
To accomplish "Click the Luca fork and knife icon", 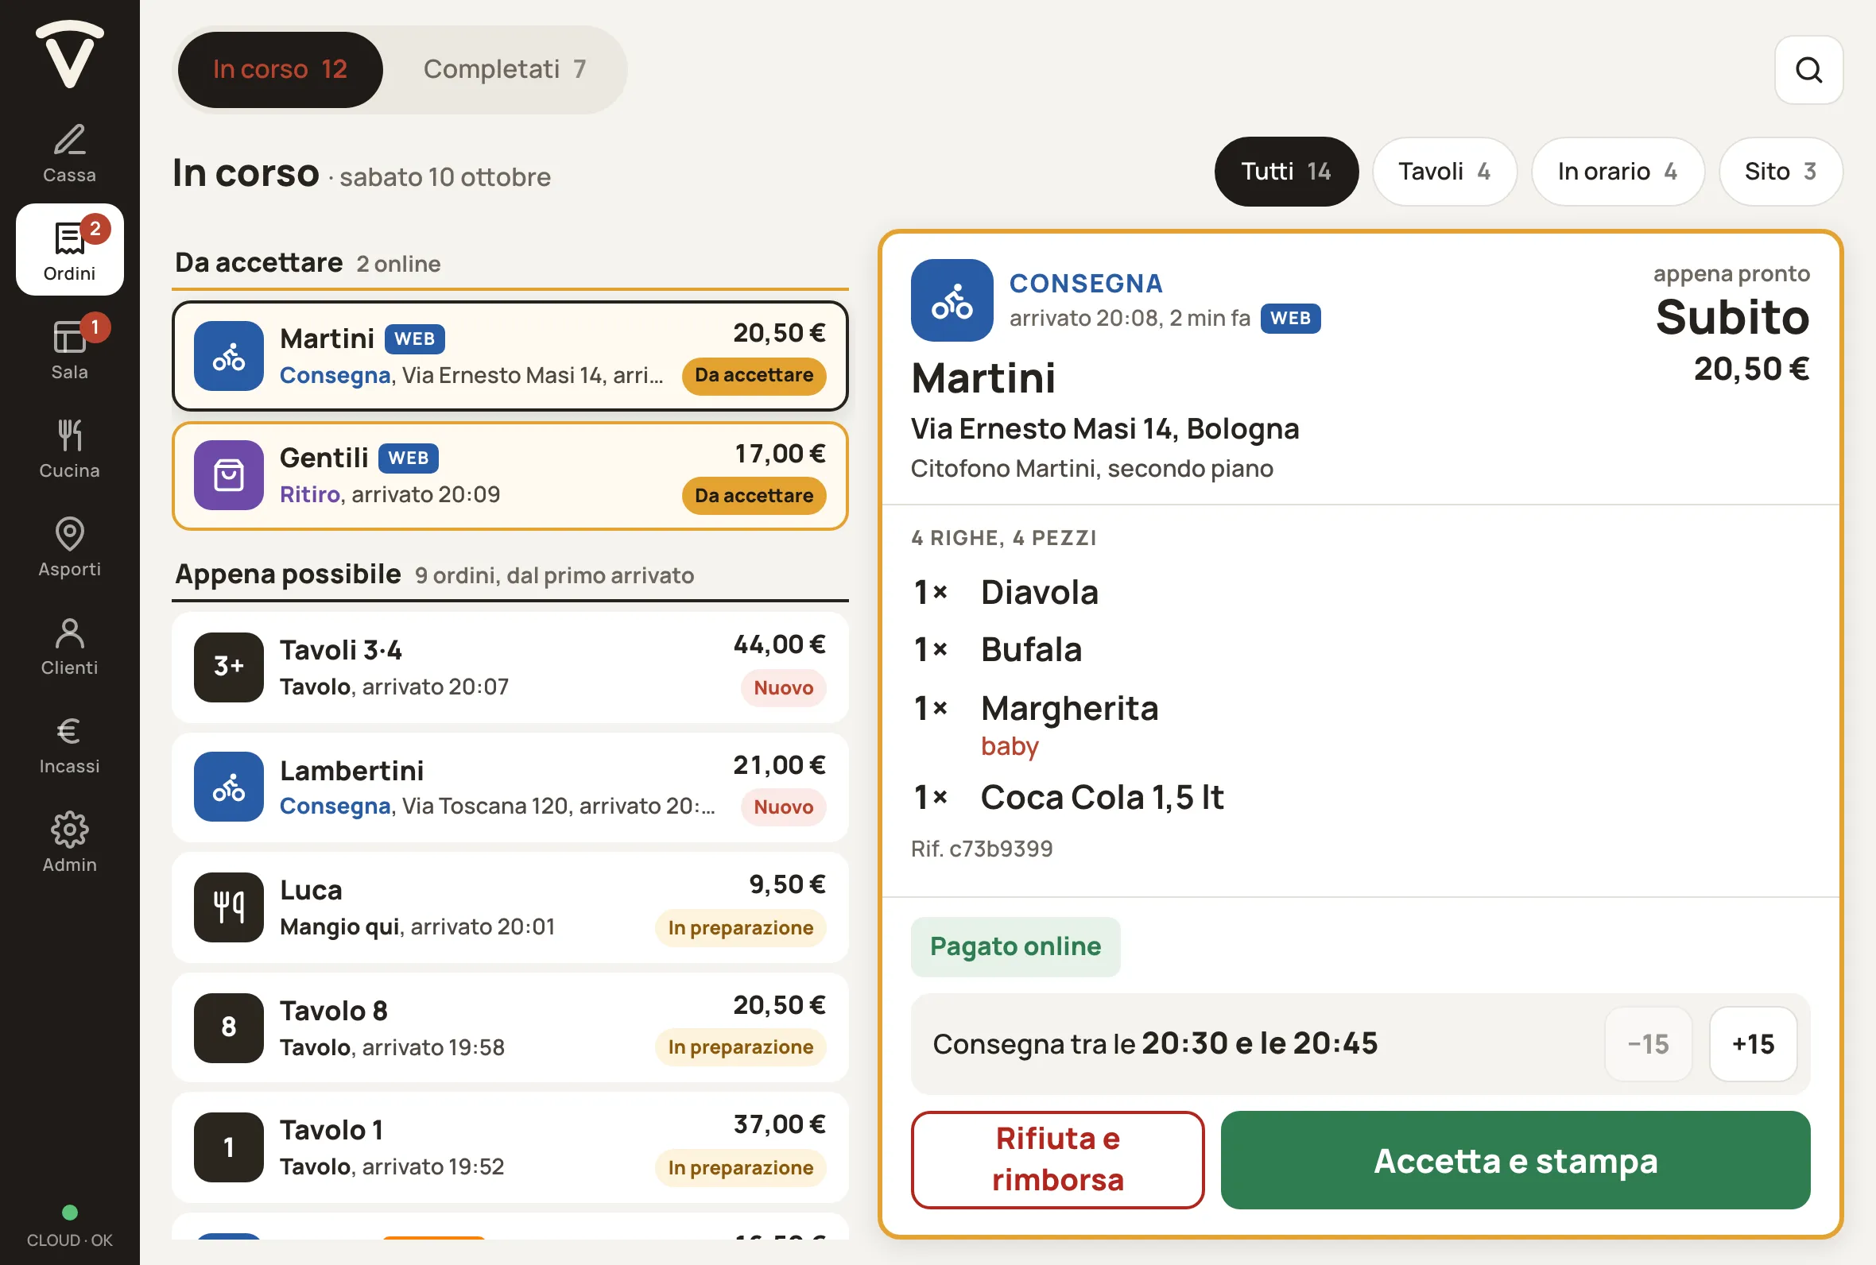I will click(x=228, y=907).
